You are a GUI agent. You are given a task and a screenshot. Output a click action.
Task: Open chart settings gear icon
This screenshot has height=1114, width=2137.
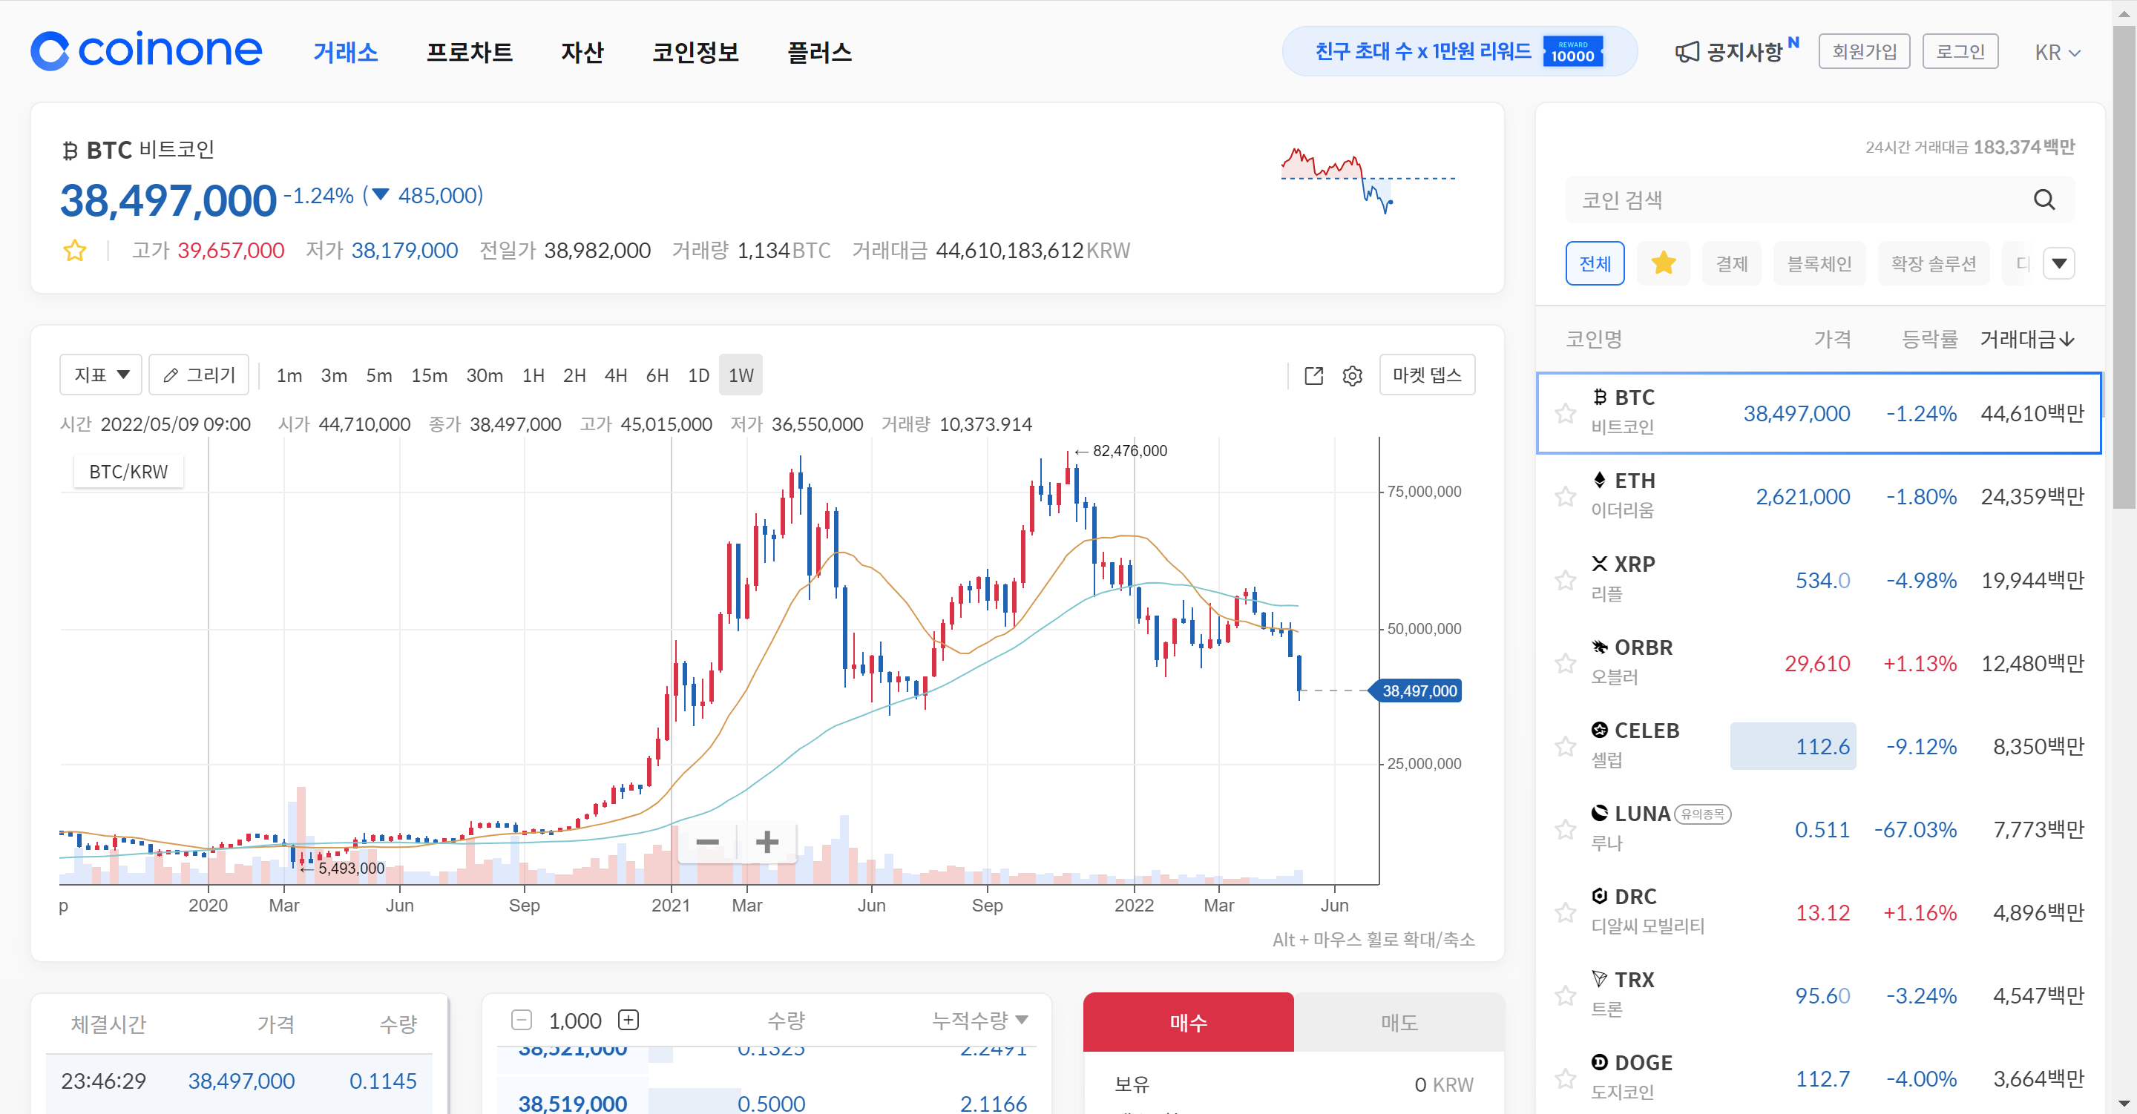tap(1352, 376)
